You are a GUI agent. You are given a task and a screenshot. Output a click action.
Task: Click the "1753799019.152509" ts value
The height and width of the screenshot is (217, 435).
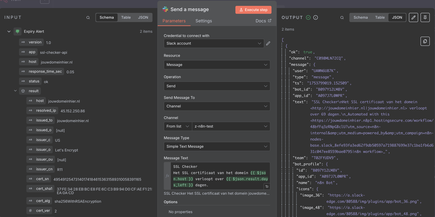(328, 83)
